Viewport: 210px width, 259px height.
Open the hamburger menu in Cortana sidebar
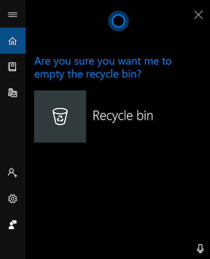click(x=13, y=15)
